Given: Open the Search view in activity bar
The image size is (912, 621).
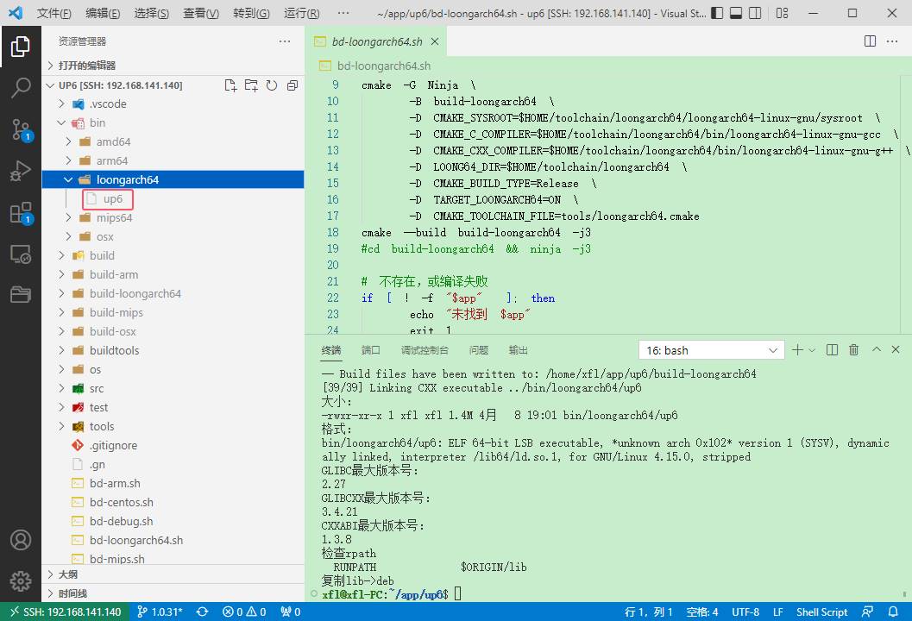Looking at the screenshot, I should coord(21,87).
